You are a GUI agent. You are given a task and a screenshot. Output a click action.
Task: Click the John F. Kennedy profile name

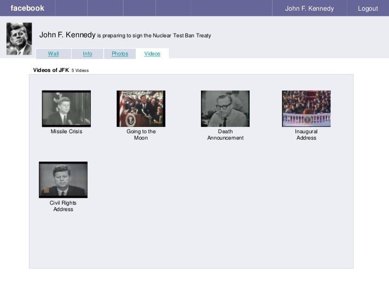tap(67, 35)
